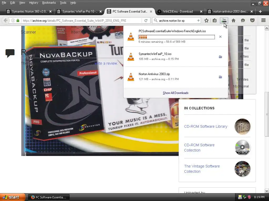Image resolution: width=269 pixels, height=201 pixels.
Task: Go to Firefox home page
Action: 234,20
